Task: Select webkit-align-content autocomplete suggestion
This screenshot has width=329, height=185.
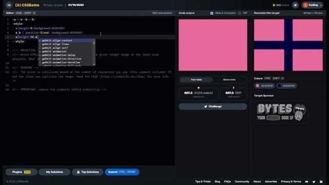Action: tap(65, 41)
